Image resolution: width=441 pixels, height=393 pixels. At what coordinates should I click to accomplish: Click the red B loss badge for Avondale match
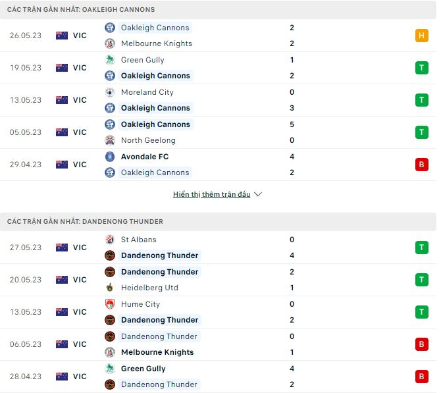point(421,165)
